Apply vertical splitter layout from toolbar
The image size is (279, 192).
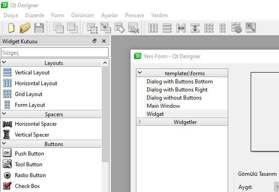pos(195,28)
